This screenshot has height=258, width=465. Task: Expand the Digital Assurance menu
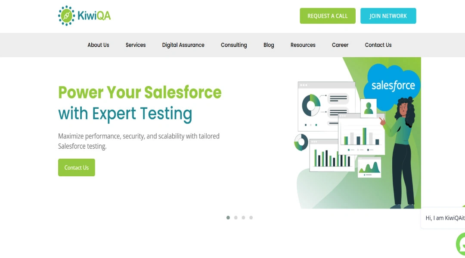coord(183,45)
